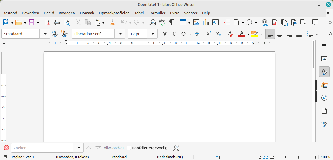This screenshot has width=333, height=160.
Task: Toggle subscript formatting
Action: tap(218, 34)
